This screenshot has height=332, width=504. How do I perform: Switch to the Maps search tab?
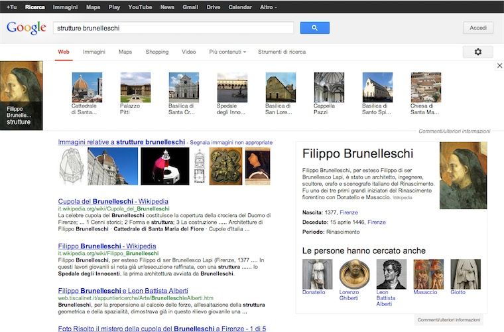point(125,52)
